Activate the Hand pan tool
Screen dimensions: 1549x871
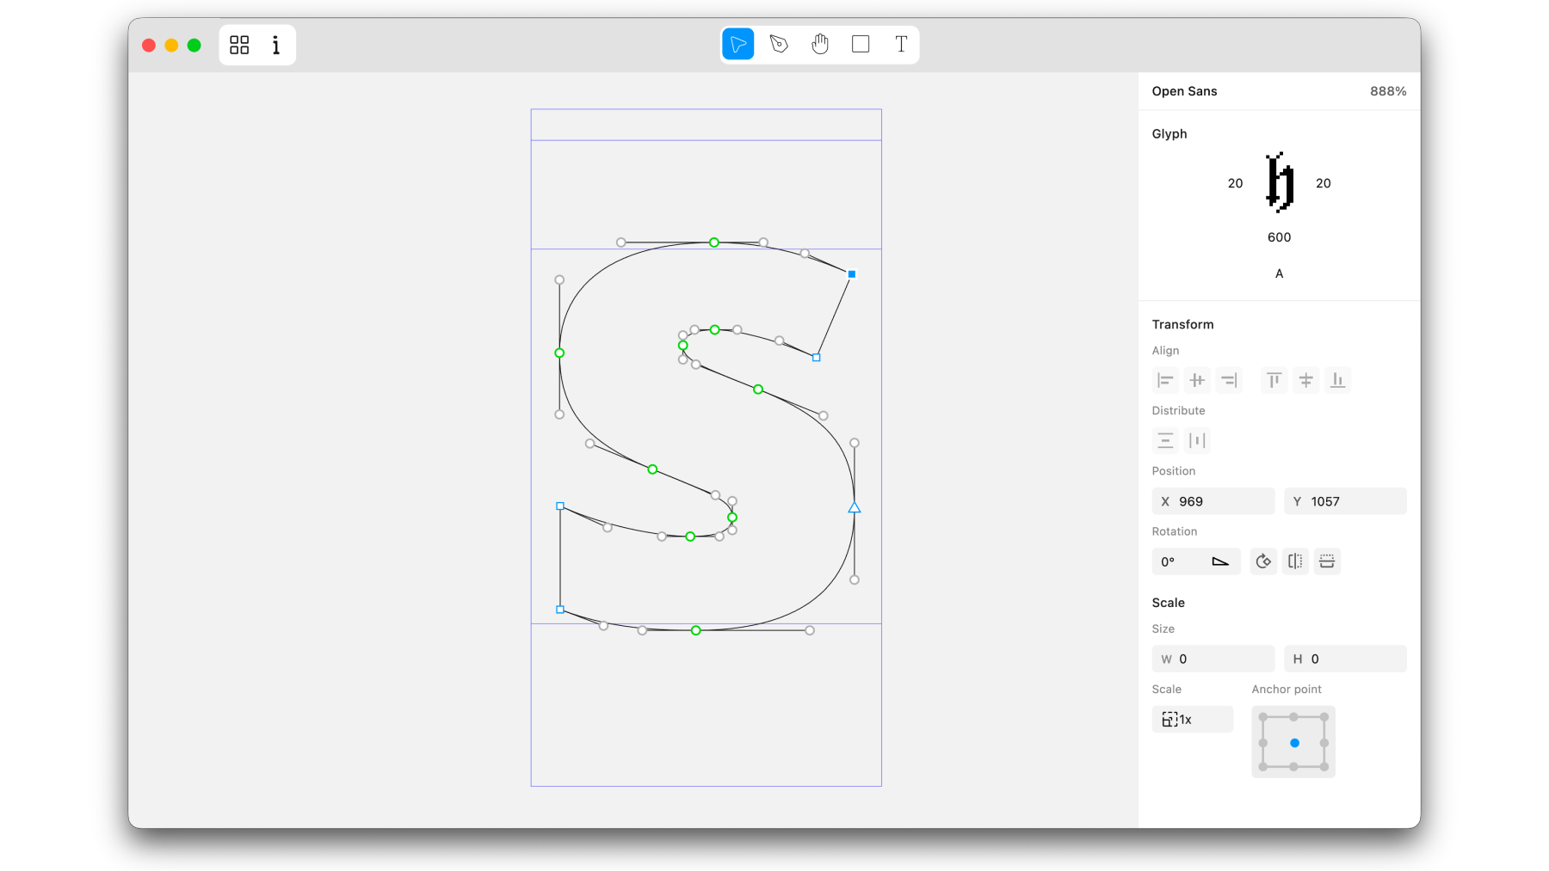(x=819, y=45)
